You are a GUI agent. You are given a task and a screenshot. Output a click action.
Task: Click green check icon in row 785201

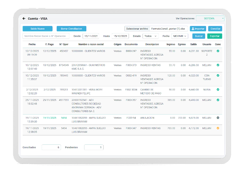point(218,90)
